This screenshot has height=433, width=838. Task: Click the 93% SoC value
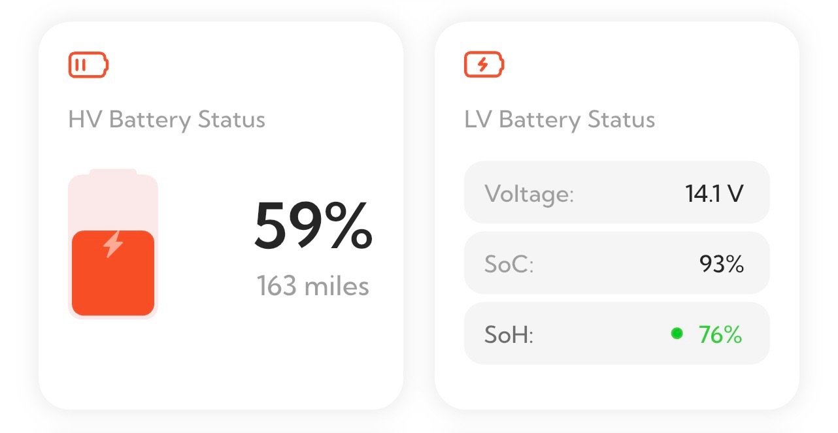click(x=721, y=264)
